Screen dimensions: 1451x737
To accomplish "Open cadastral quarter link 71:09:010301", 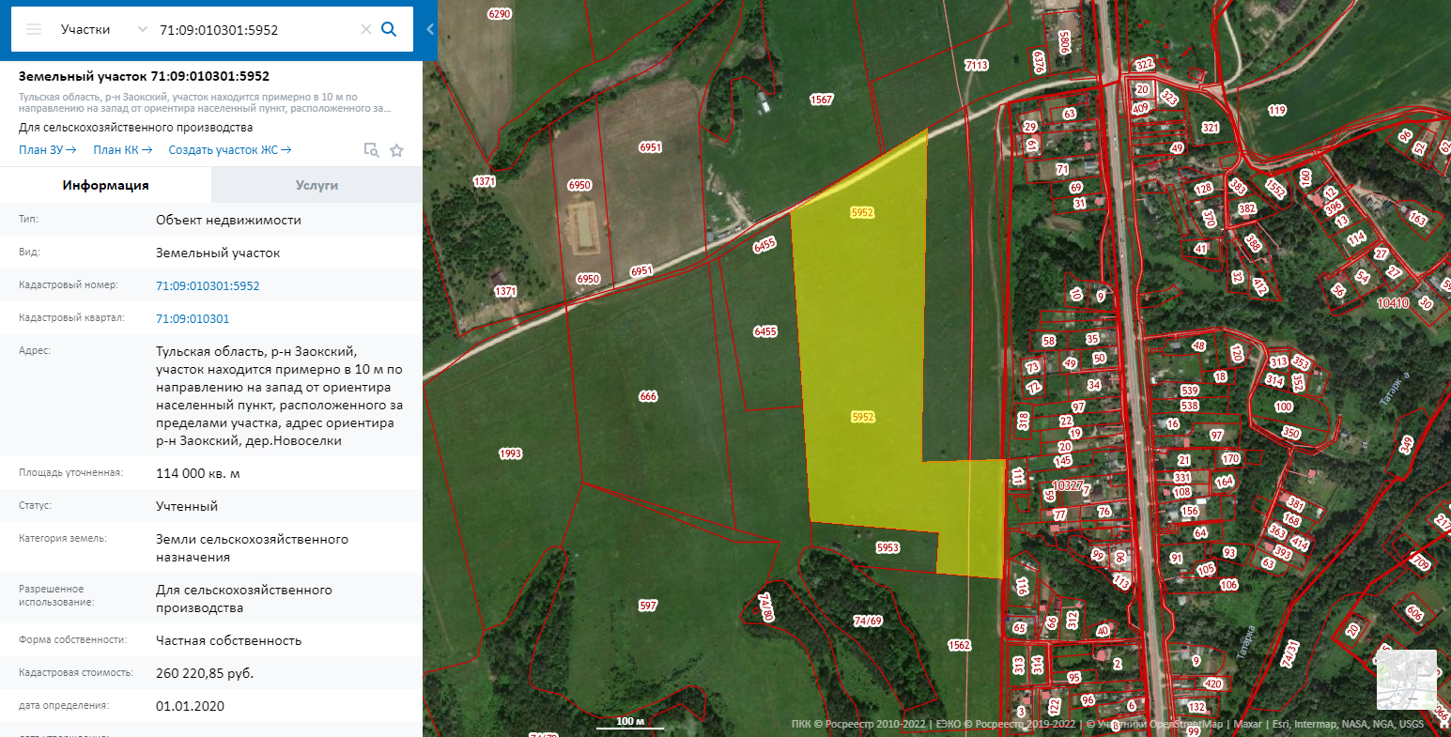I will click(193, 318).
